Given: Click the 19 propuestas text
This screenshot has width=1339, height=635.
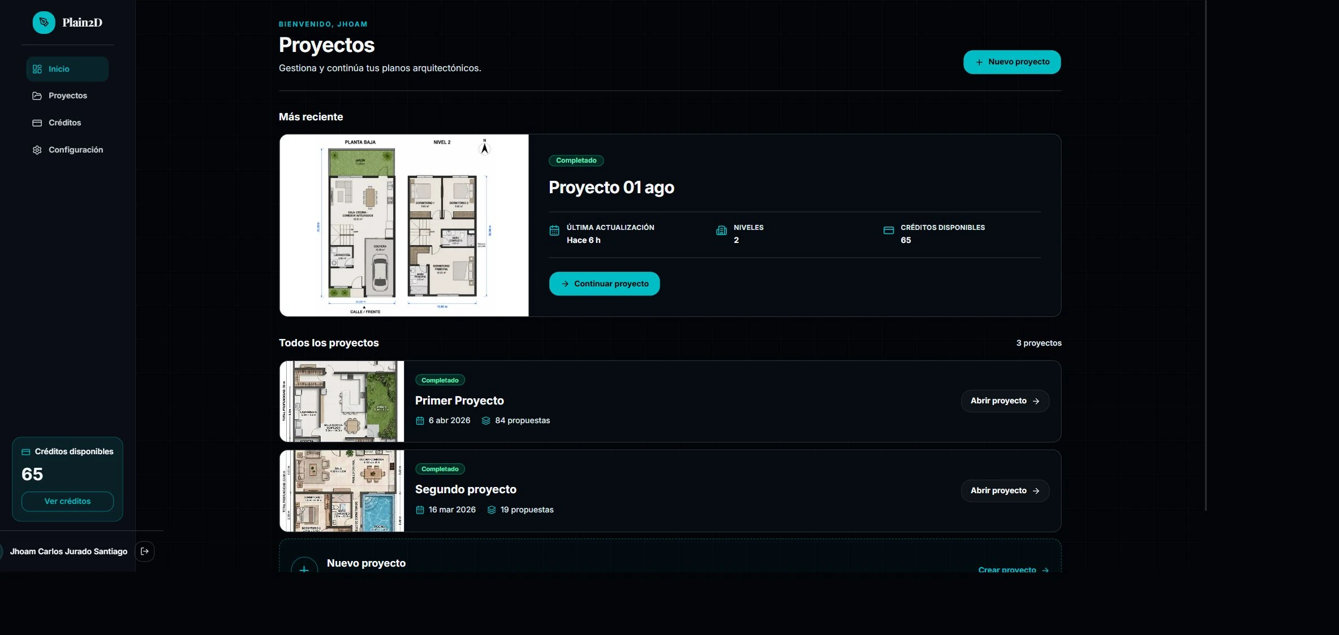Looking at the screenshot, I should (x=527, y=510).
